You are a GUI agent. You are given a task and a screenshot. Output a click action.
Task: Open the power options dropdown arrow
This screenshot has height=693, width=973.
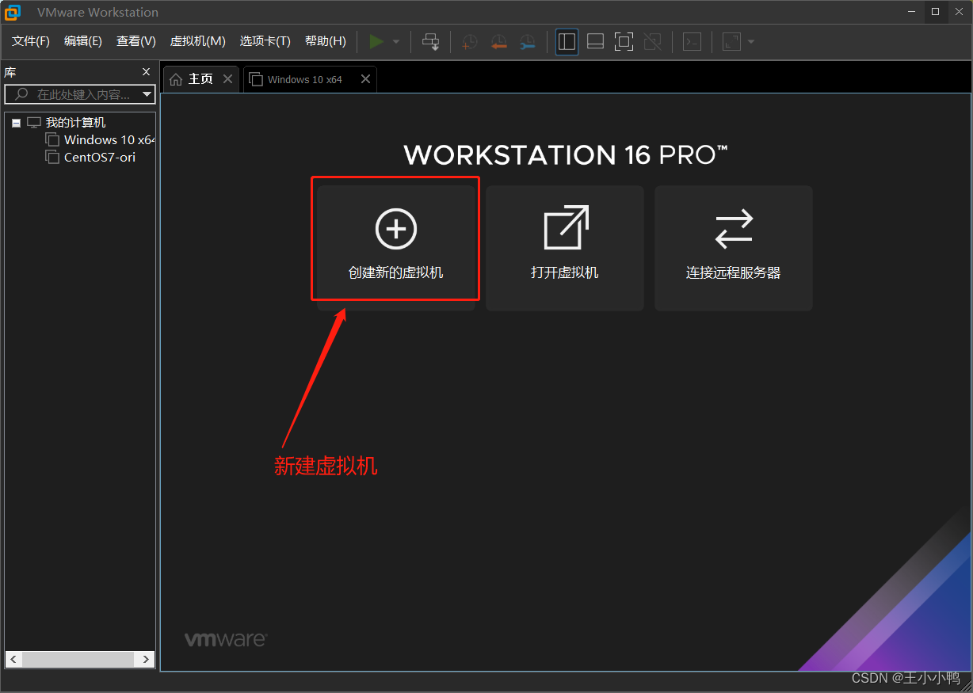[396, 41]
